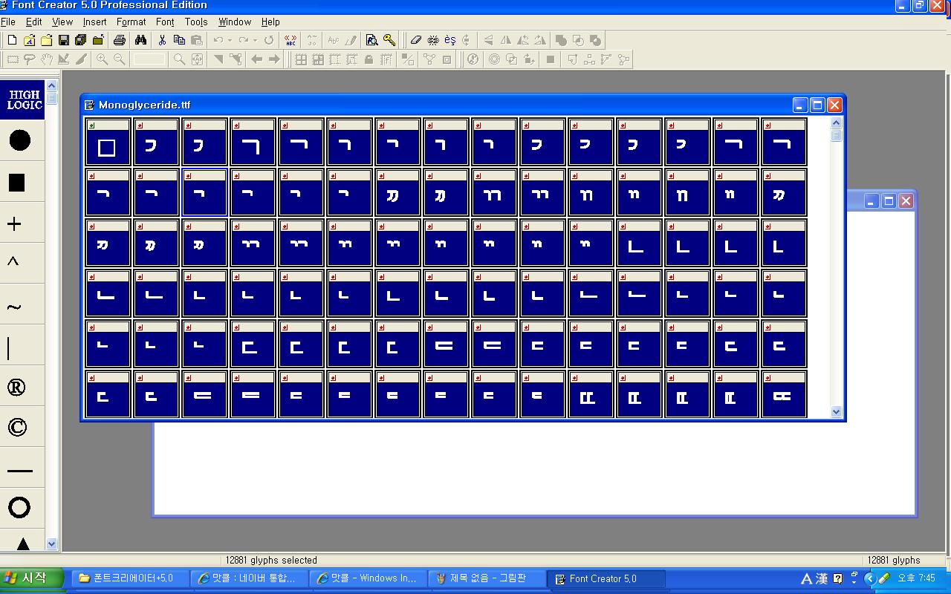Click the Print icon in the toolbar

click(120, 40)
